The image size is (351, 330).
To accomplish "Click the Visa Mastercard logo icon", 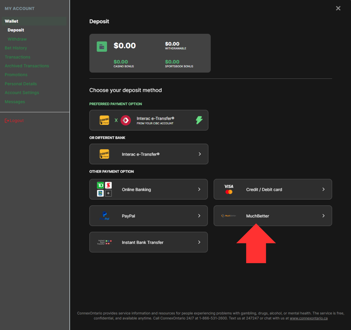I will tap(229, 189).
